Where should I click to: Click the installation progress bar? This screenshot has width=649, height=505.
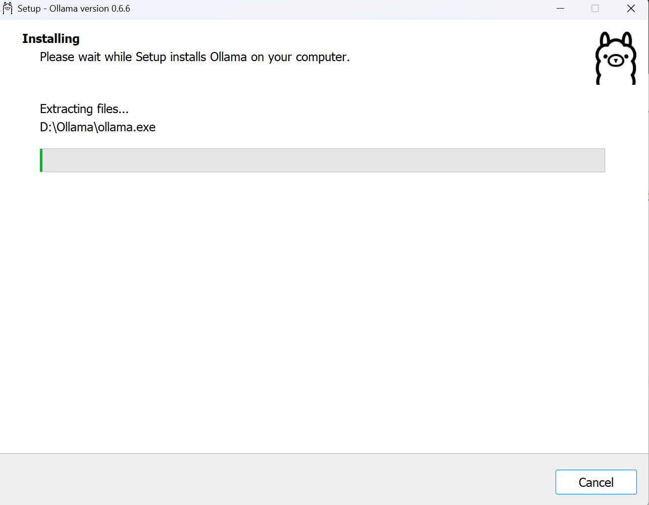[x=322, y=160]
